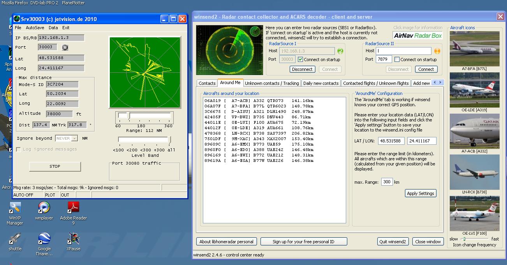Launch Google Earth desktop icon
This screenshot has width=507, height=265.
(x=44, y=244)
